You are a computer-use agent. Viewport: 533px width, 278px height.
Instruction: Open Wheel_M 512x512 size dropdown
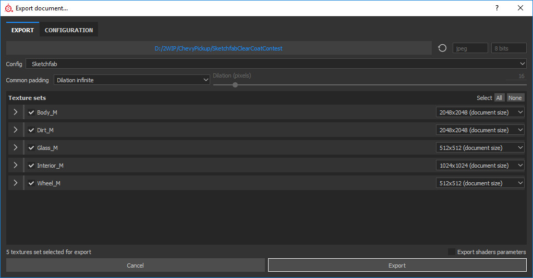point(480,183)
